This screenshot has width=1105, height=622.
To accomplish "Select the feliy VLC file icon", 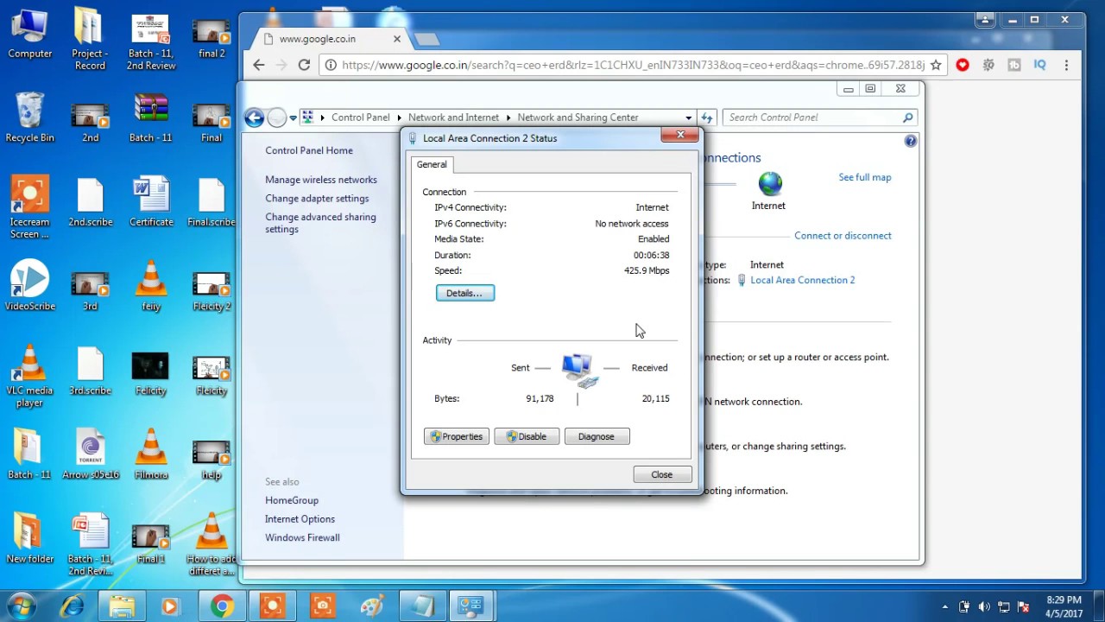I will click(x=151, y=285).
